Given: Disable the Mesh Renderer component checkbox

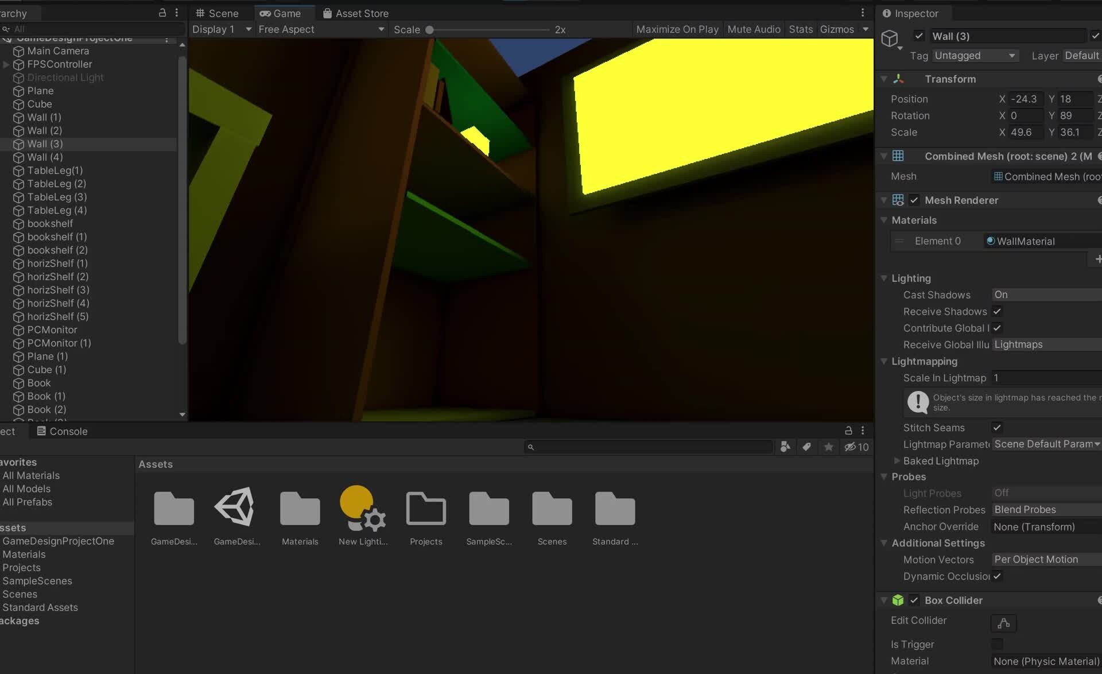Looking at the screenshot, I should point(914,200).
